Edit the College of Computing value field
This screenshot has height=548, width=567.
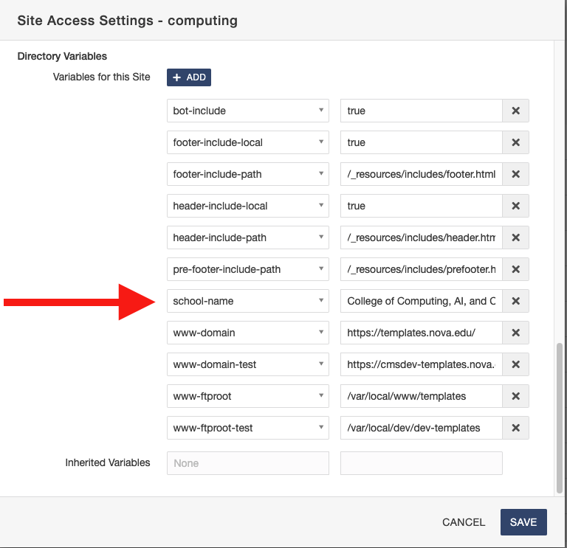(x=421, y=301)
